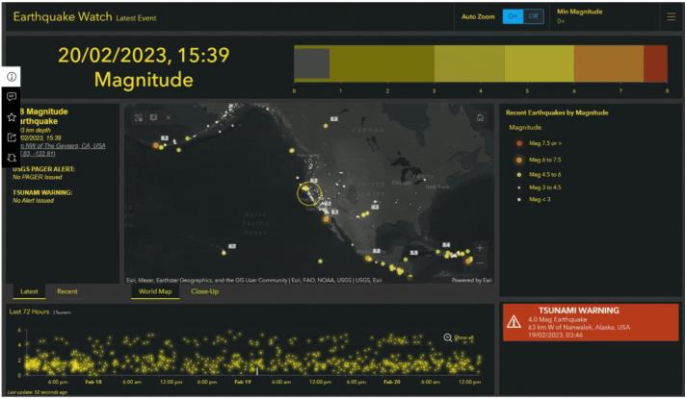Zoom out the map with minus icon

pos(480,262)
